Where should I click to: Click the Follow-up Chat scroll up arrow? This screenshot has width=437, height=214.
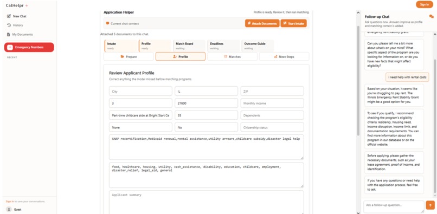pos(434,34)
